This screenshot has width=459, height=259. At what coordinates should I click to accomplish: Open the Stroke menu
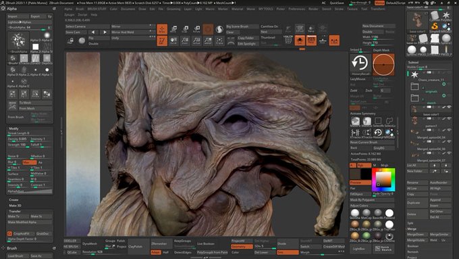[339, 9]
